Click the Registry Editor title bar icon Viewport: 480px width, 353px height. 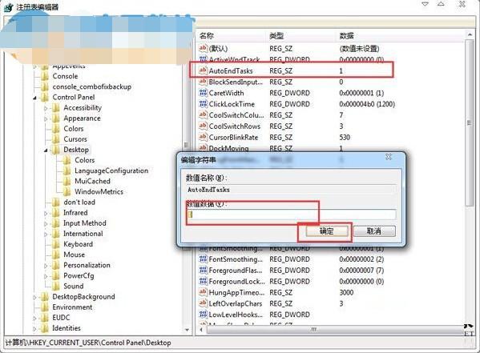click(8, 7)
